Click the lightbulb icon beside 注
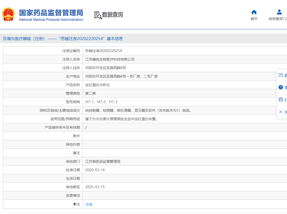287x214 pixels. click(75, 204)
